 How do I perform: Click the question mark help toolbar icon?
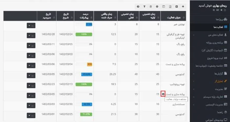pos(138,7)
